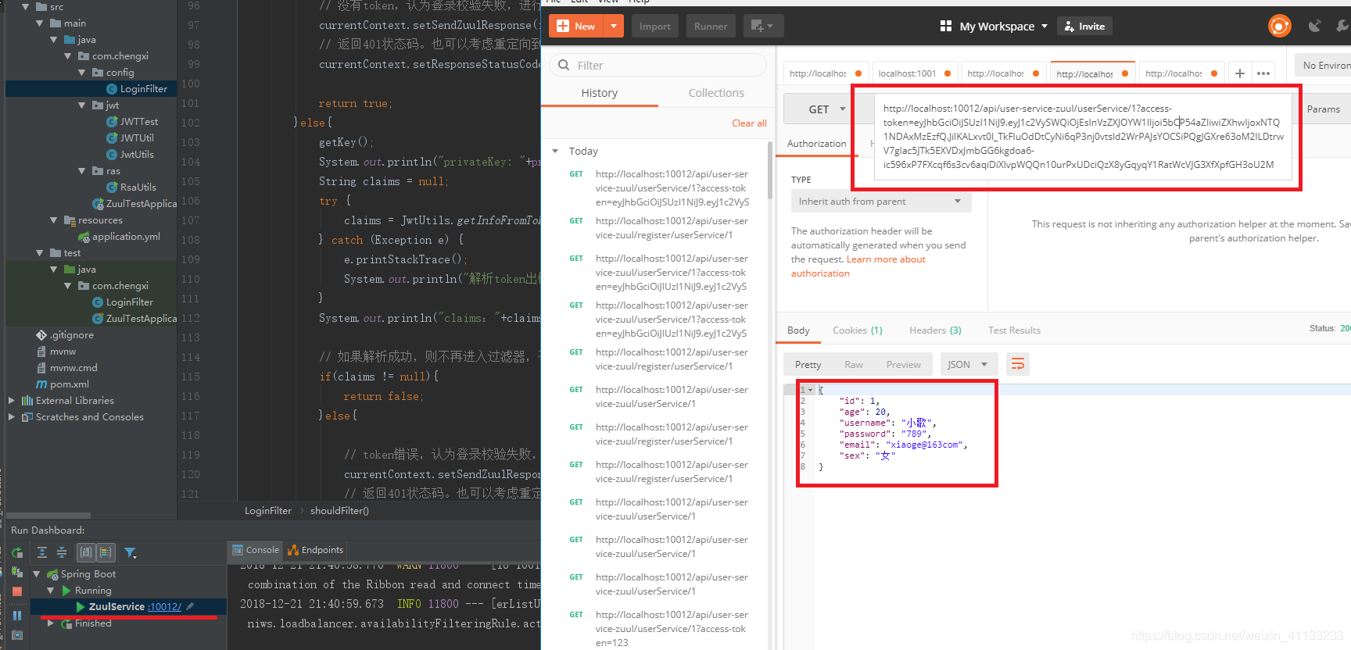Toggle group by status button in Run Dashboard
1351x650 pixels.
106,552
